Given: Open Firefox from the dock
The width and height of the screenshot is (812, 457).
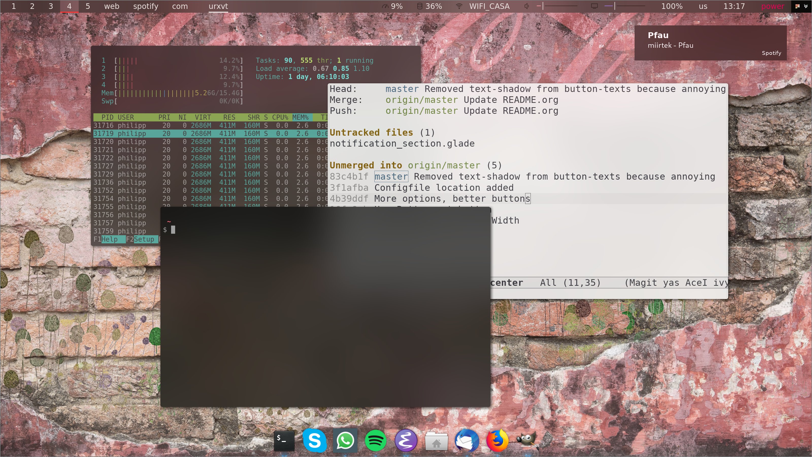Looking at the screenshot, I should 497,440.
